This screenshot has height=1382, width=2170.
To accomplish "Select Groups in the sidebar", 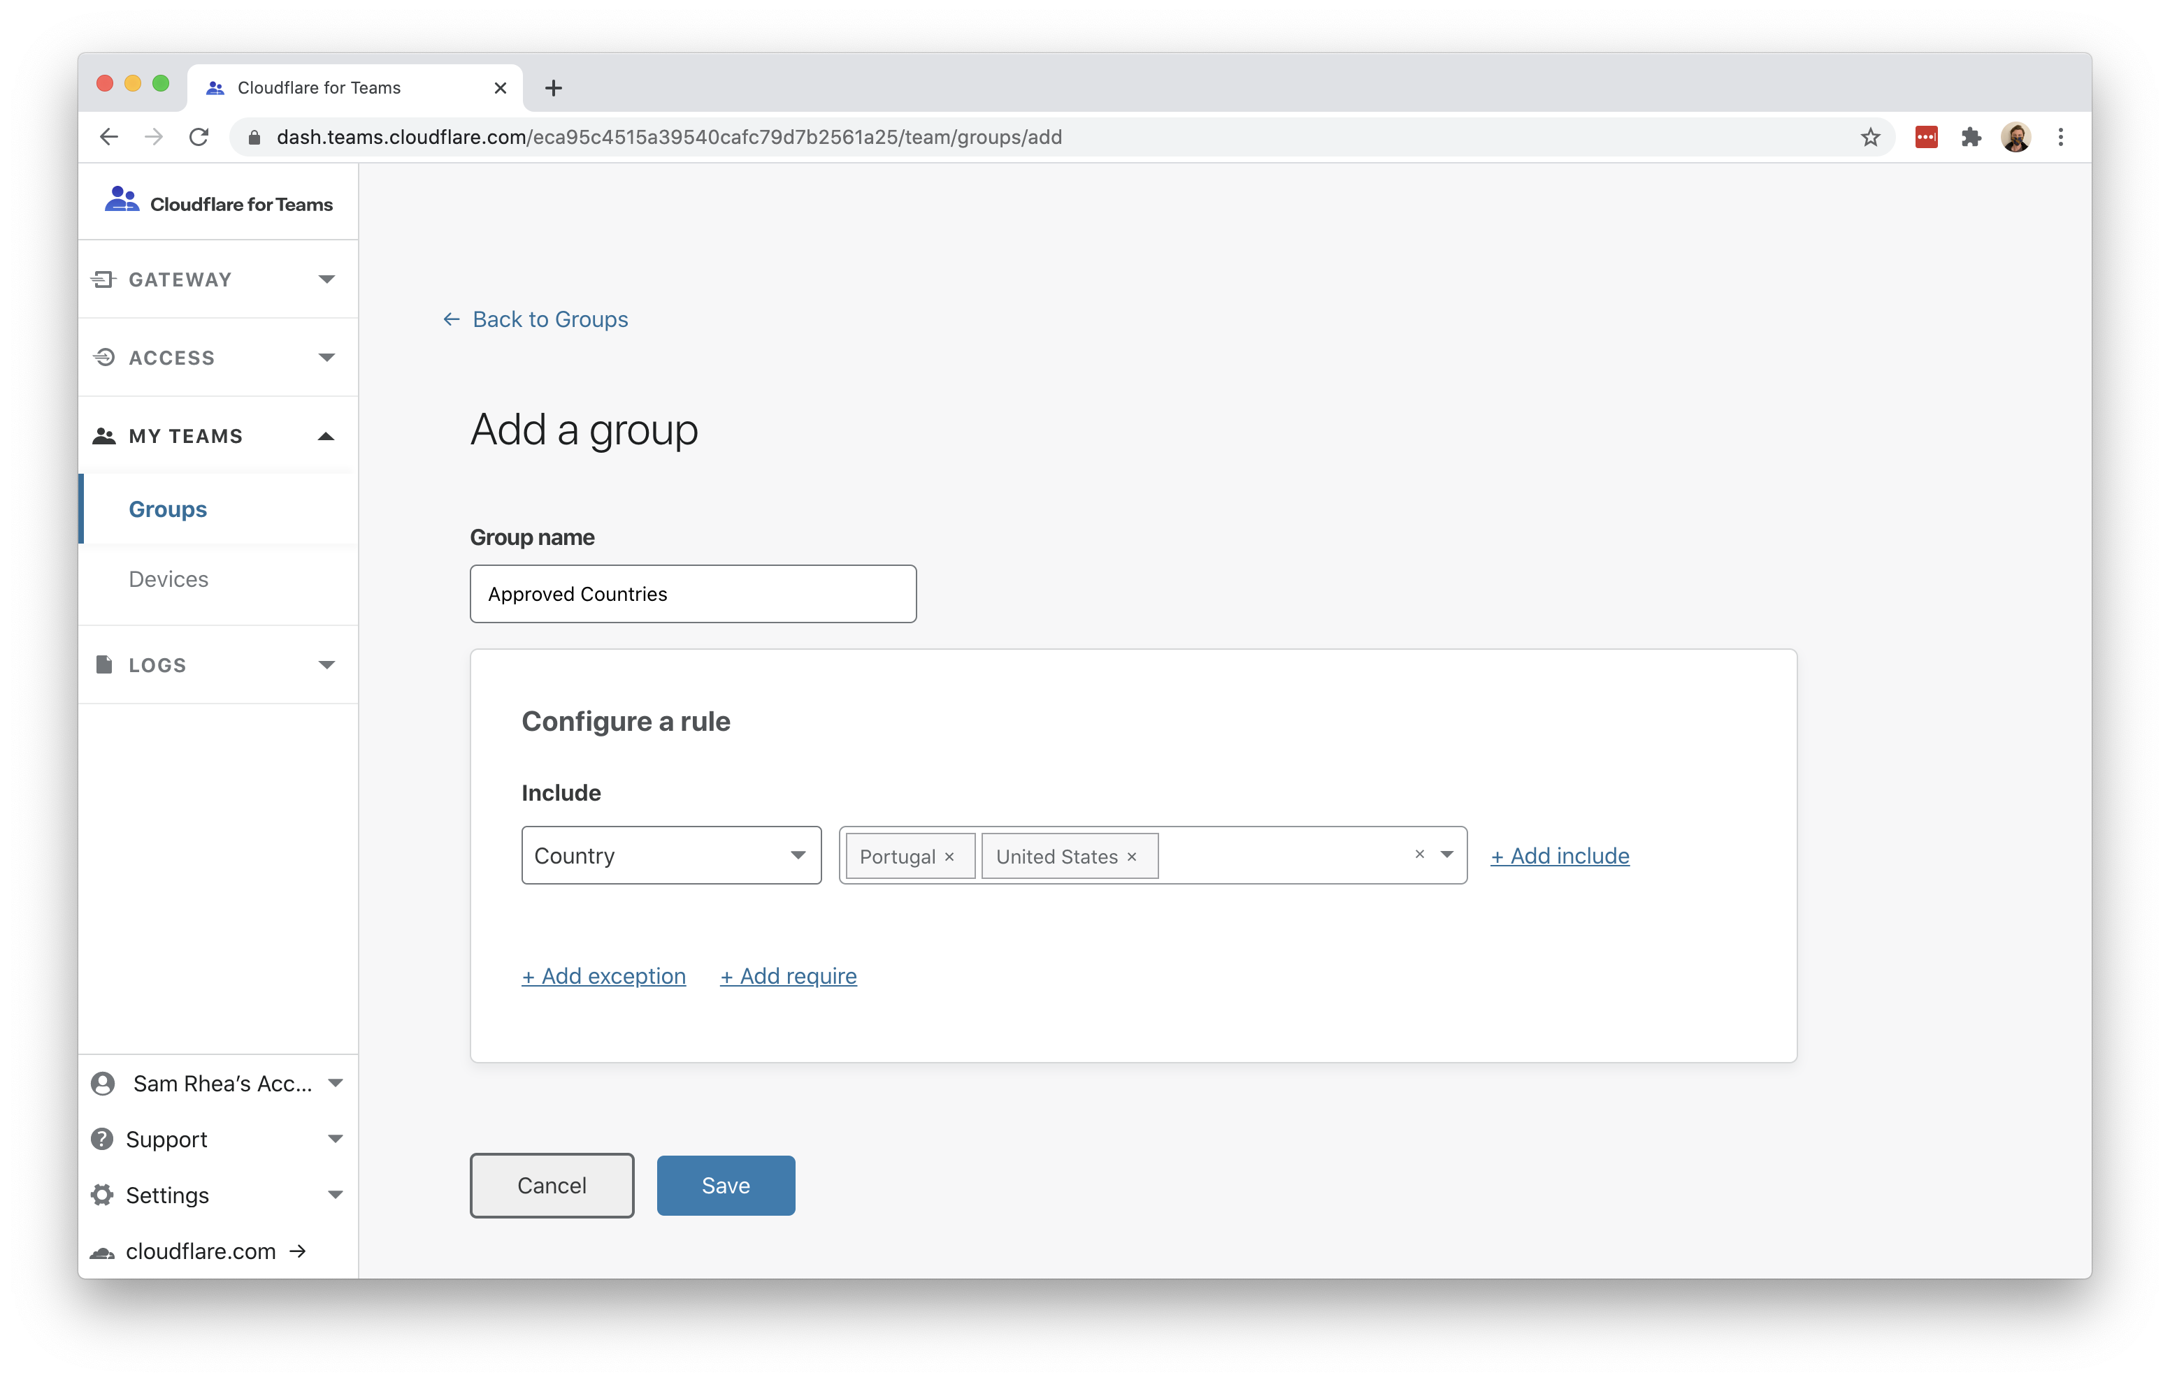I will coord(168,509).
